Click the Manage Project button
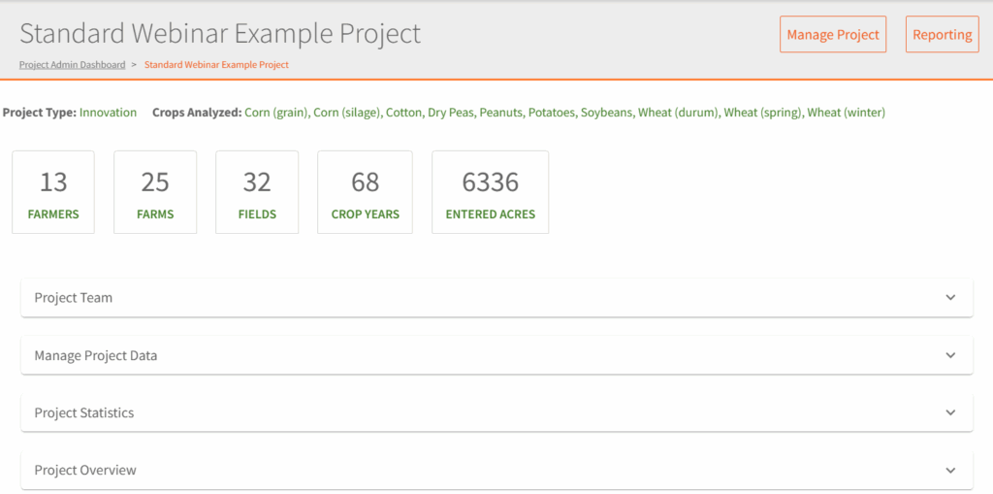This screenshot has height=494, width=993. [833, 35]
